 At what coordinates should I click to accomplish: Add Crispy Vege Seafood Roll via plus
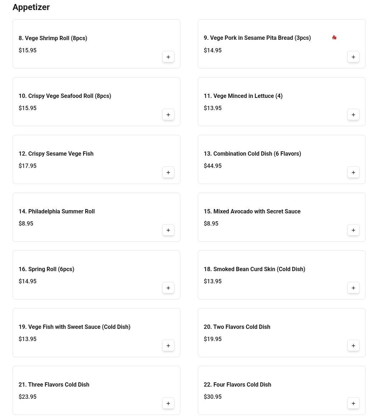tap(168, 115)
